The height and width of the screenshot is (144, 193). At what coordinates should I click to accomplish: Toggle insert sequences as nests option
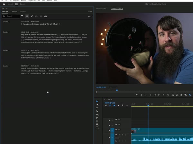coord(106,105)
